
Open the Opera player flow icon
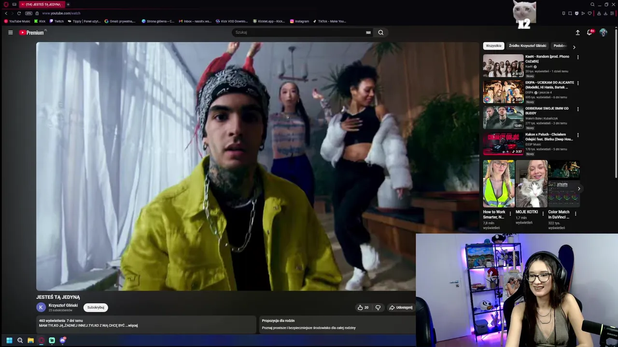click(583, 13)
